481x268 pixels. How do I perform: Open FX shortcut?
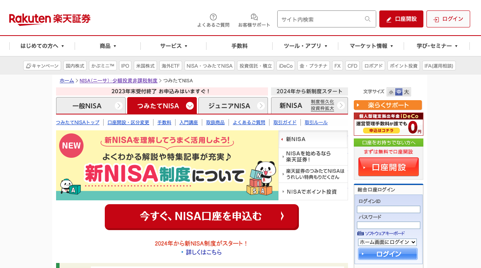(x=338, y=66)
